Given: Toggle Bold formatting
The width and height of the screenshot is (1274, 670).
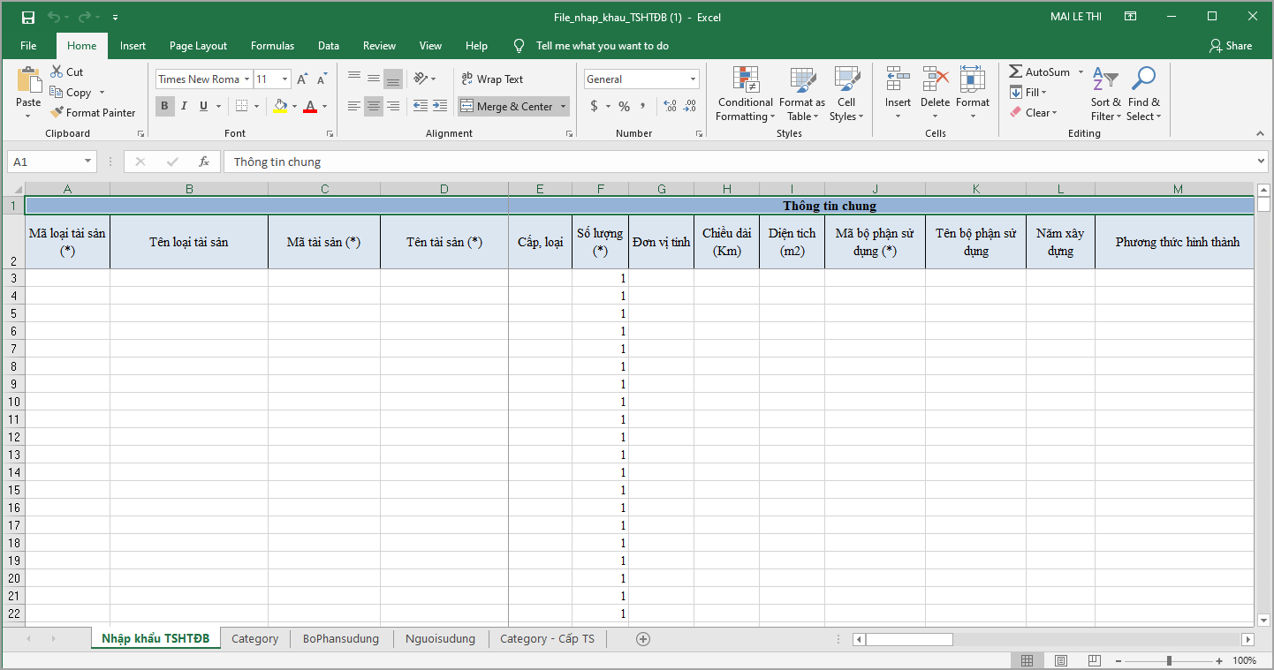Looking at the screenshot, I should pyautogui.click(x=164, y=107).
